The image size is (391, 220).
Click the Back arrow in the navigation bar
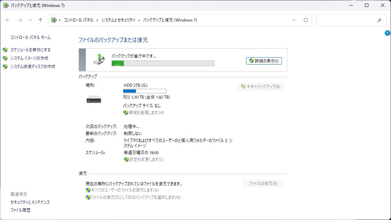8,20
